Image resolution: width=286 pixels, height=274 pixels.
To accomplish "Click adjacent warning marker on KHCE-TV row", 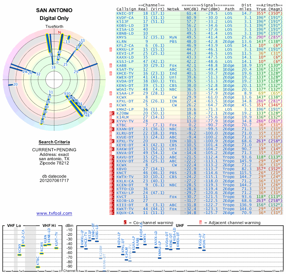I will tap(110, 73).
